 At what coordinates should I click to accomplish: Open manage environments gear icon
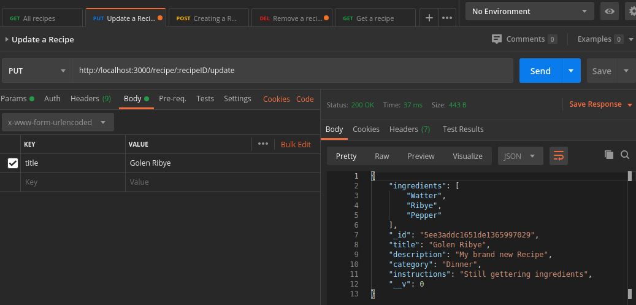click(x=632, y=12)
